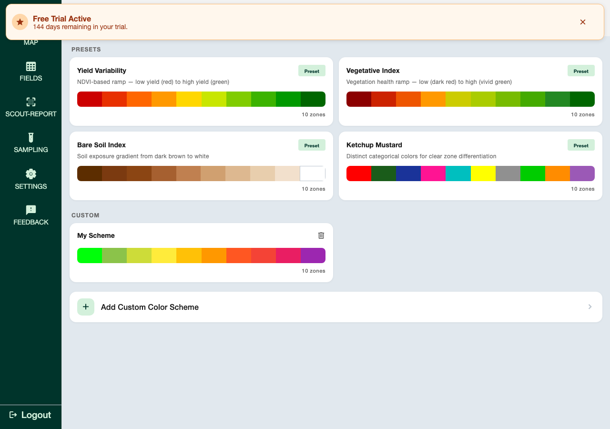This screenshot has height=429, width=610.
Task: Expand Add Custom Color Scheme chevron
Action: coord(590,307)
